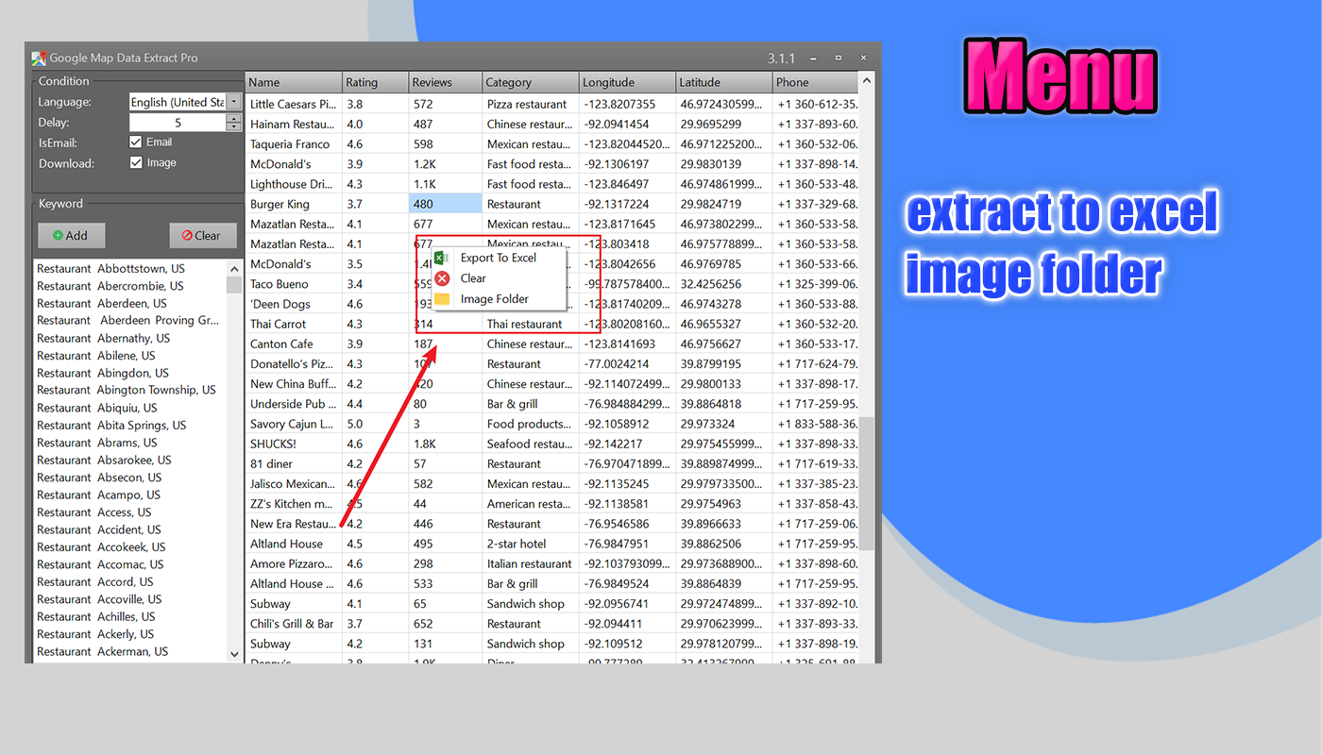
Task: Click the Longitude column header
Action: point(627,82)
